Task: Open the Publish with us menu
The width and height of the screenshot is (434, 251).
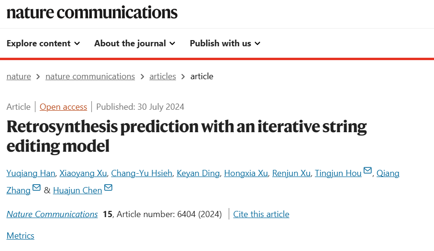Action: click(225, 43)
